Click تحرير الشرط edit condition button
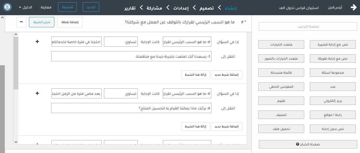360x153 pixels. [42, 22]
